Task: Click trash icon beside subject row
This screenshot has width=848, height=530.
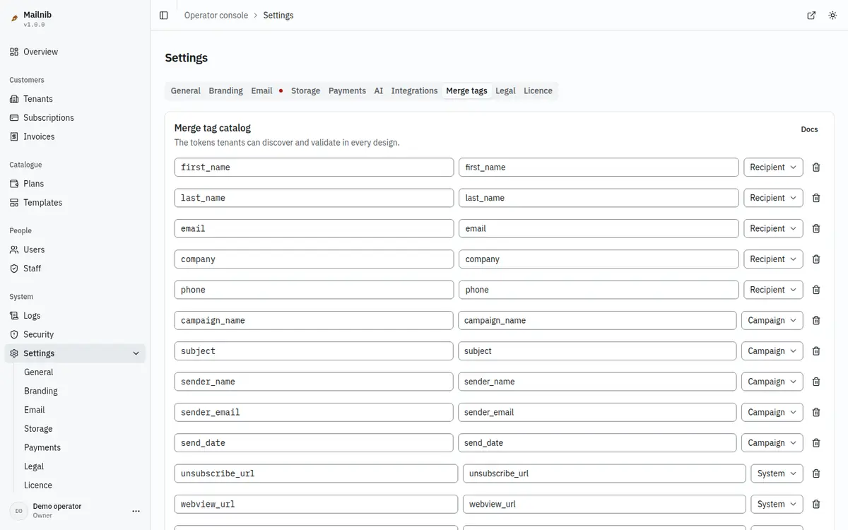Action: tap(816, 351)
